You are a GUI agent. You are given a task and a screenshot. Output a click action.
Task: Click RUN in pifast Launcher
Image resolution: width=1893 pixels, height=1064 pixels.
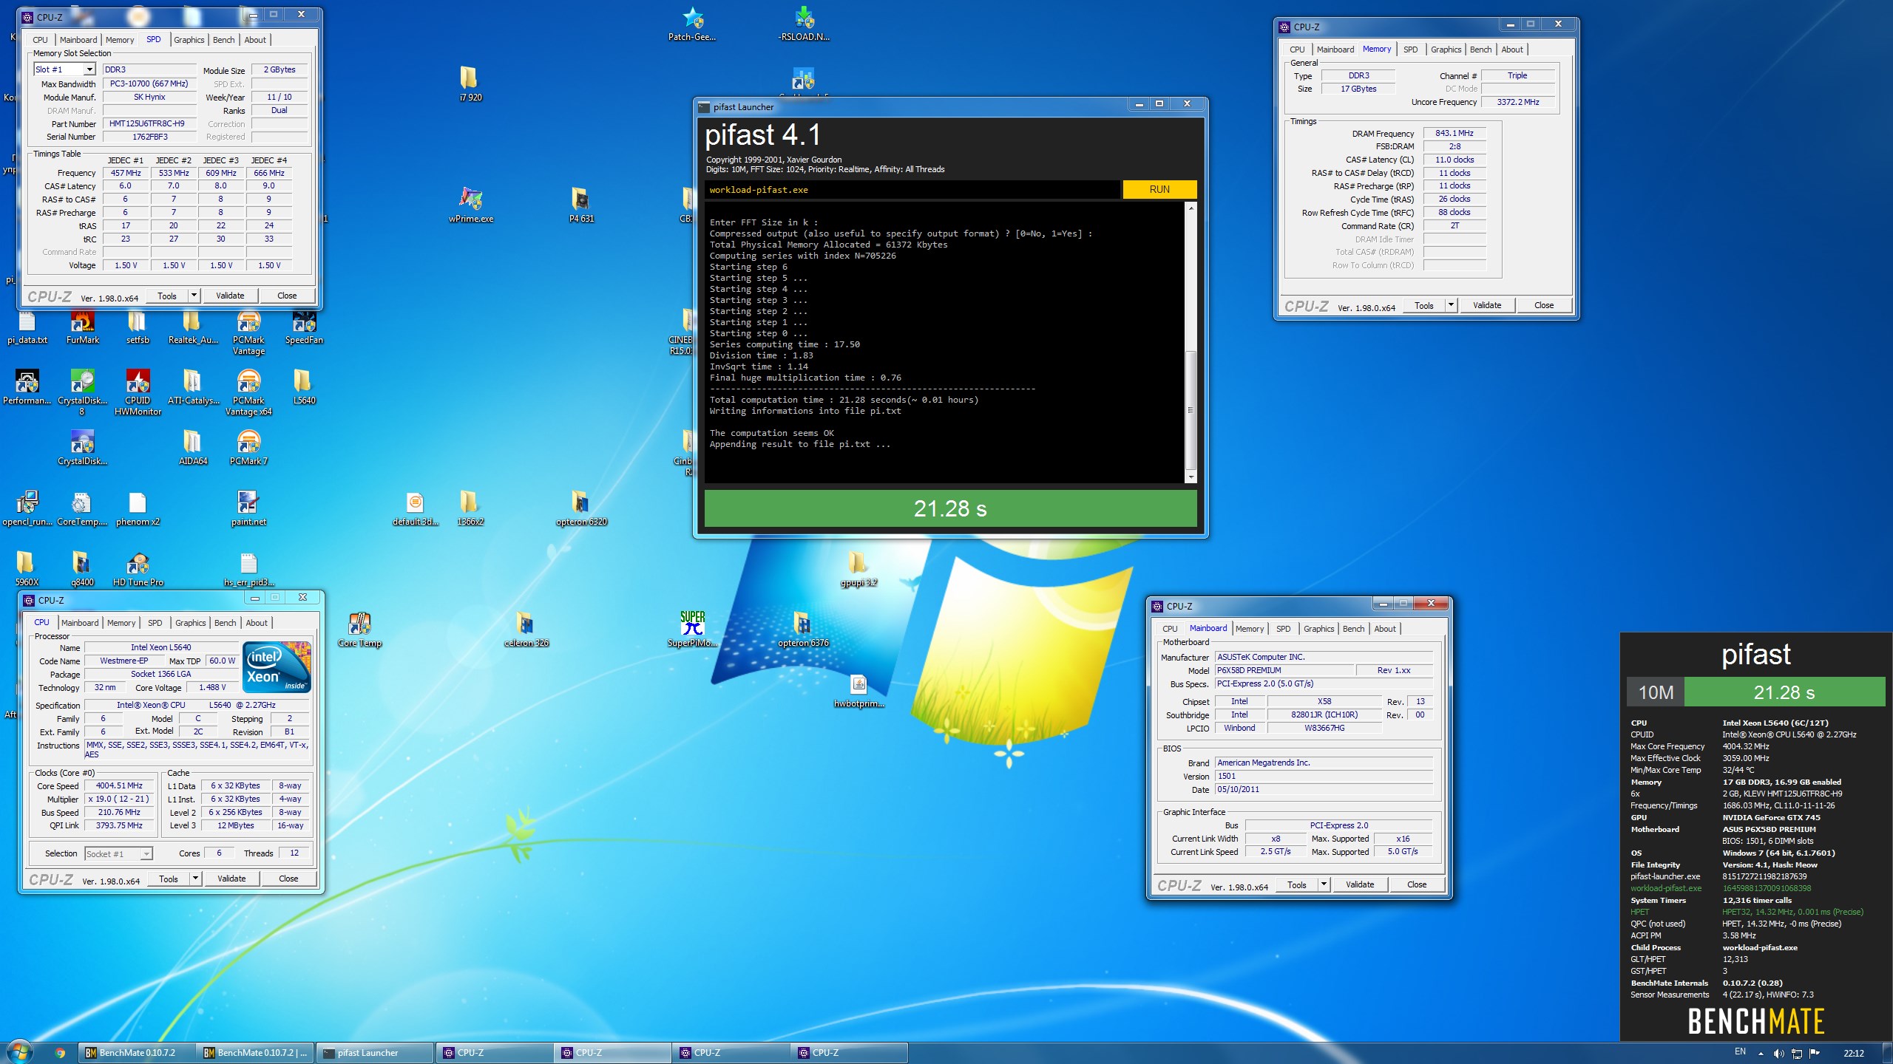pyautogui.click(x=1159, y=190)
